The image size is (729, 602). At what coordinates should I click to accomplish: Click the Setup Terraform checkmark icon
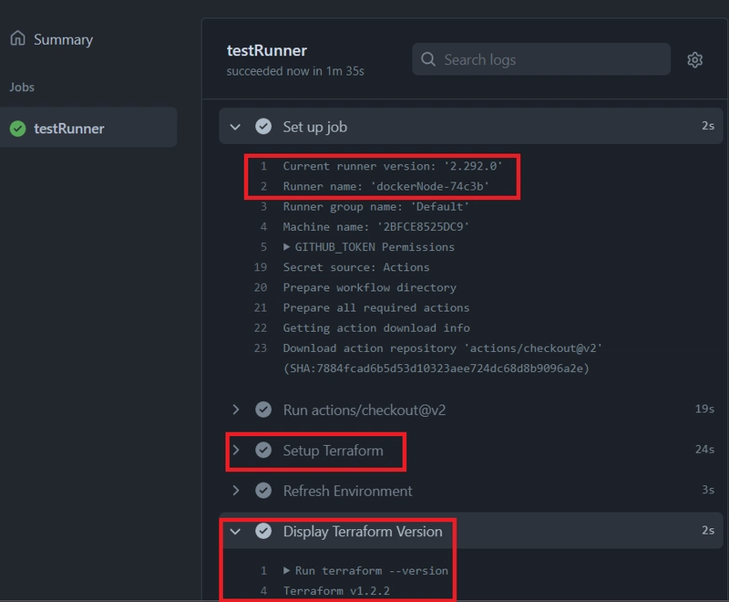(263, 451)
